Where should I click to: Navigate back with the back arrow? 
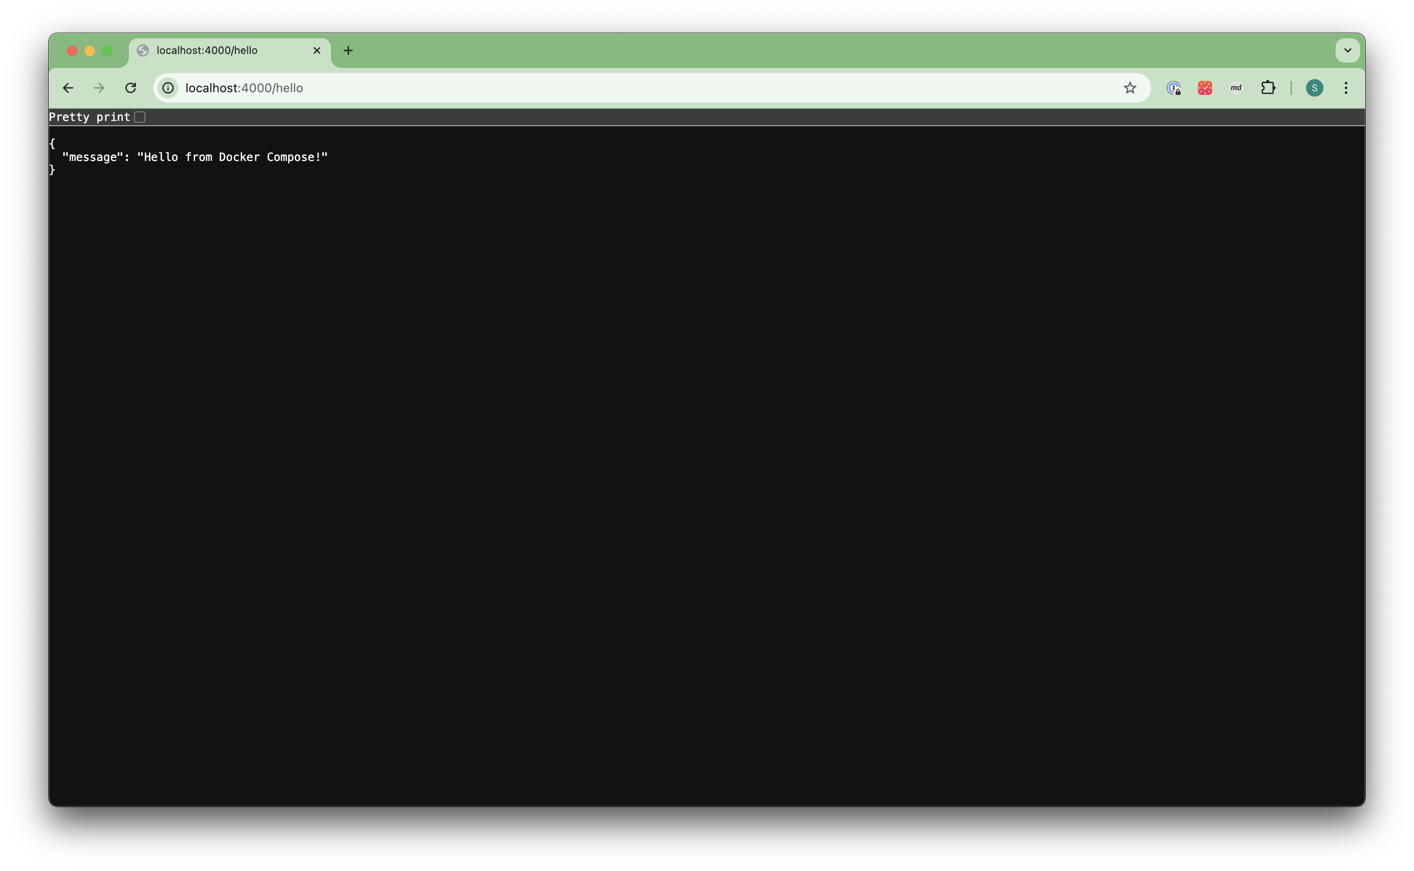[68, 87]
